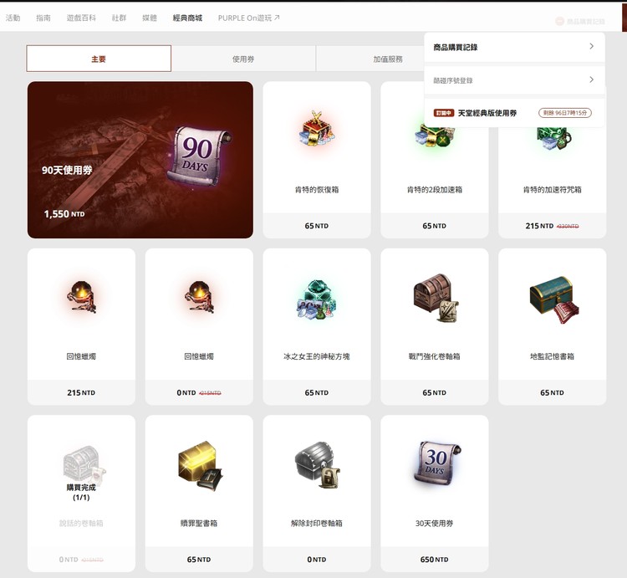Click the sold-out 說話的卷軸箱 chest icon
Viewport: 627px width, 578px height.
click(x=84, y=464)
